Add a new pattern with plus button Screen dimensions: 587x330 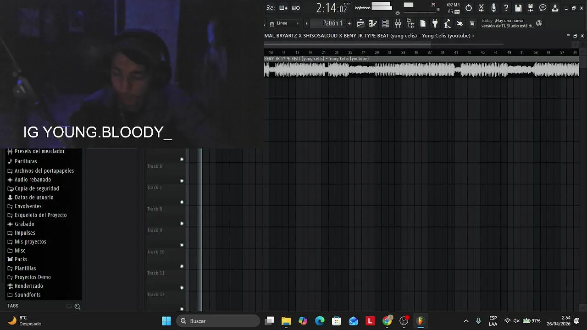tap(349, 23)
